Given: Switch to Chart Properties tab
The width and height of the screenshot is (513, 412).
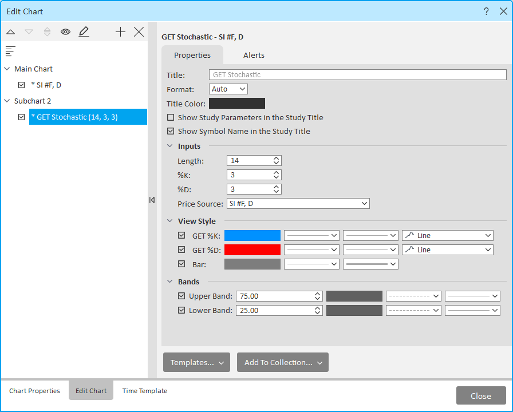Looking at the screenshot, I should (x=34, y=391).
